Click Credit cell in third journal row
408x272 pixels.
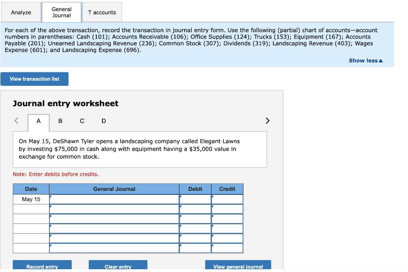pos(227,219)
